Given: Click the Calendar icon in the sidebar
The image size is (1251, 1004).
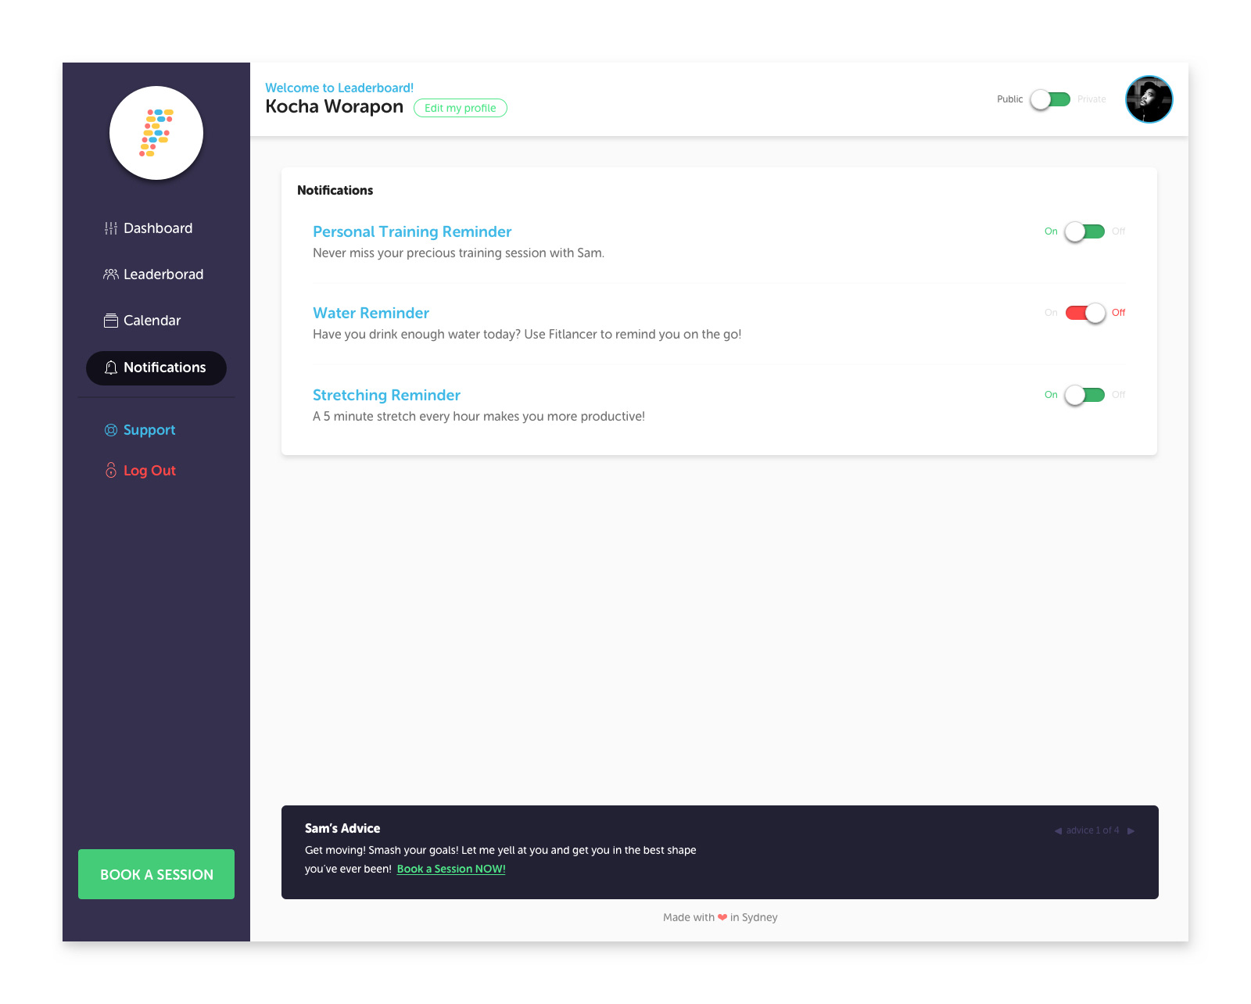Looking at the screenshot, I should tap(109, 320).
